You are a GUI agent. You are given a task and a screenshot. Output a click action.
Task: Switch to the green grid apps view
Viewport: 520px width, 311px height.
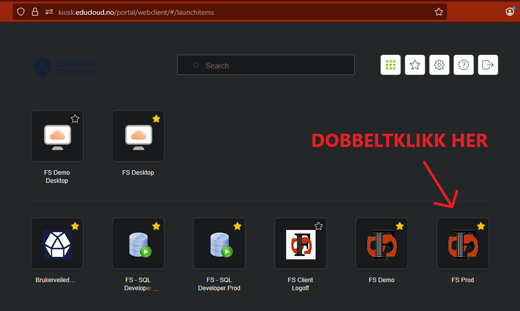tap(391, 65)
